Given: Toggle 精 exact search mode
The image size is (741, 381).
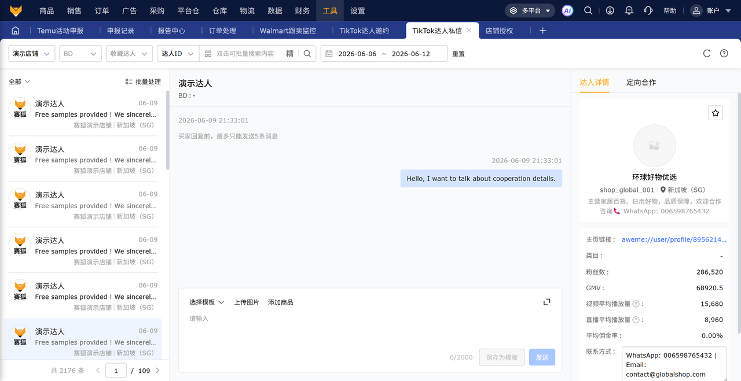Looking at the screenshot, I should pyautogui.click(x=290, y=54).
